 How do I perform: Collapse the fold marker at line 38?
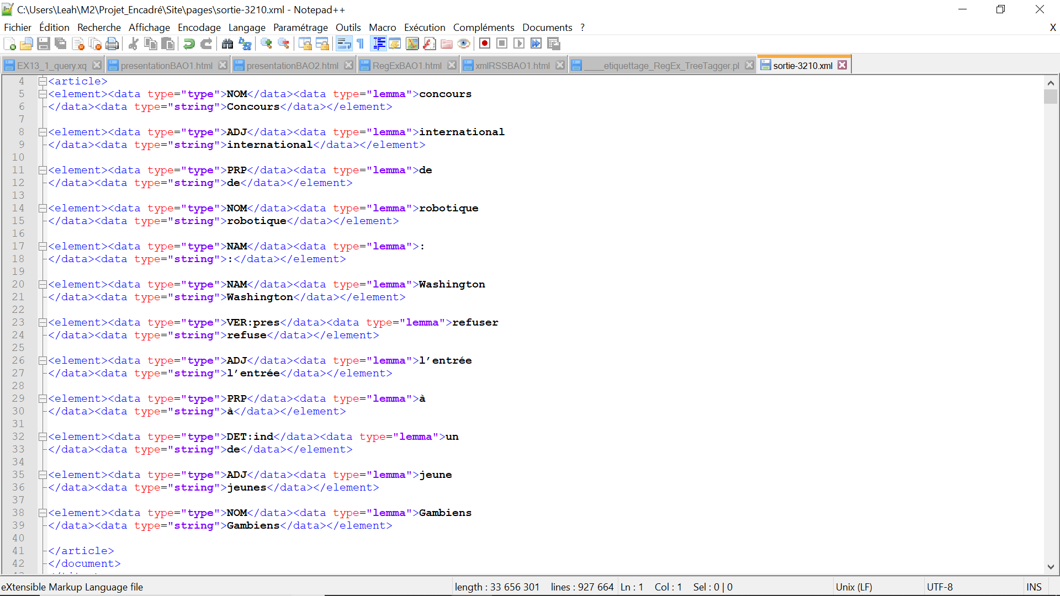click(x=42, y=513)
